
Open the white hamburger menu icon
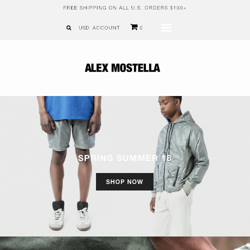[x=166, y=27]
